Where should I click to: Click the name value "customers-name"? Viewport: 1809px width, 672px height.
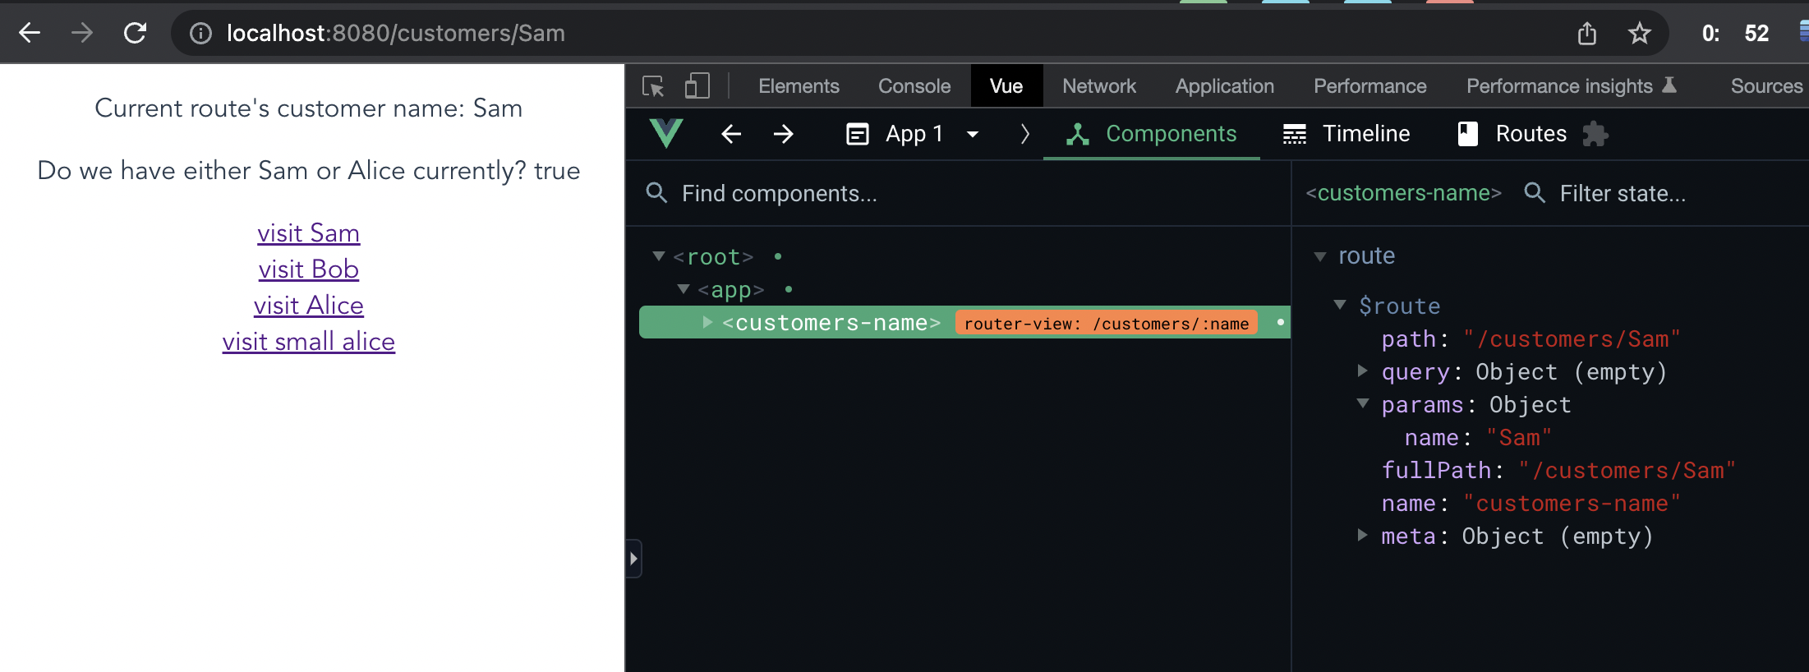1572,504
